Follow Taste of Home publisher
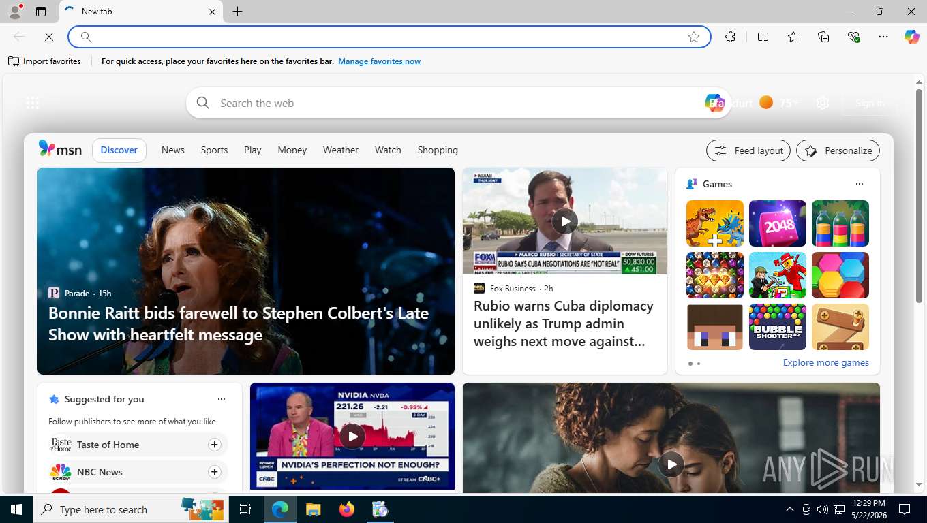The width and height of the screenshot is (927, 523). [x=214, y=445]
